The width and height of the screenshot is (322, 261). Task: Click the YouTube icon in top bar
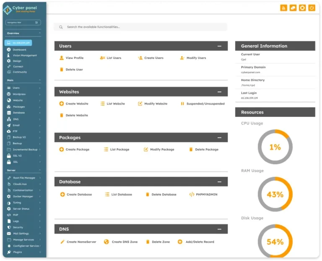pos(283,8)
